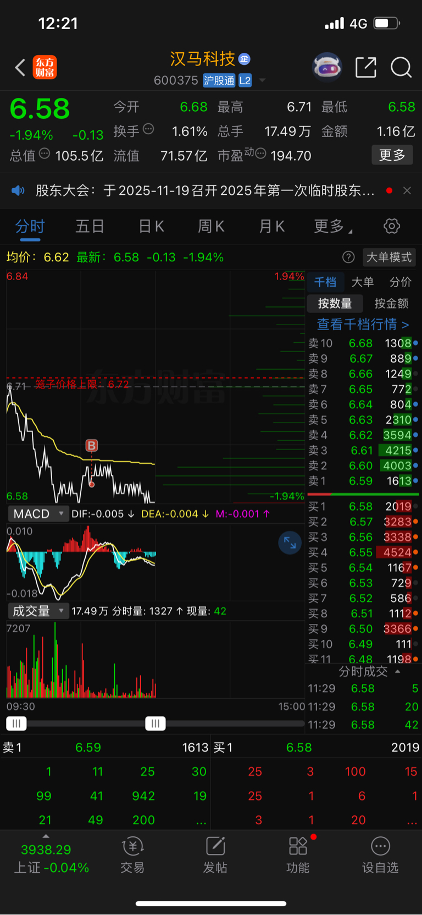Image resolution: width=422 pixels, height=915 pixels.
Task: Tap the 总值 info smiley icon
Action: click(45, 154)
